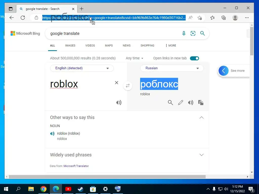Open Windows taskbar search
The image size is (259, 194).
pyautogui.click(x=18, y=189)
